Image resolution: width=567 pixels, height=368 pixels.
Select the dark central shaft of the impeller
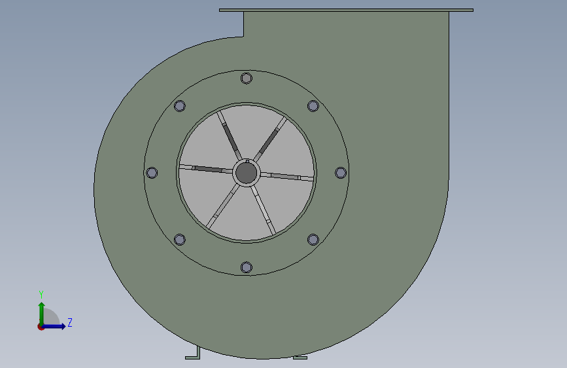pos(247,173)
